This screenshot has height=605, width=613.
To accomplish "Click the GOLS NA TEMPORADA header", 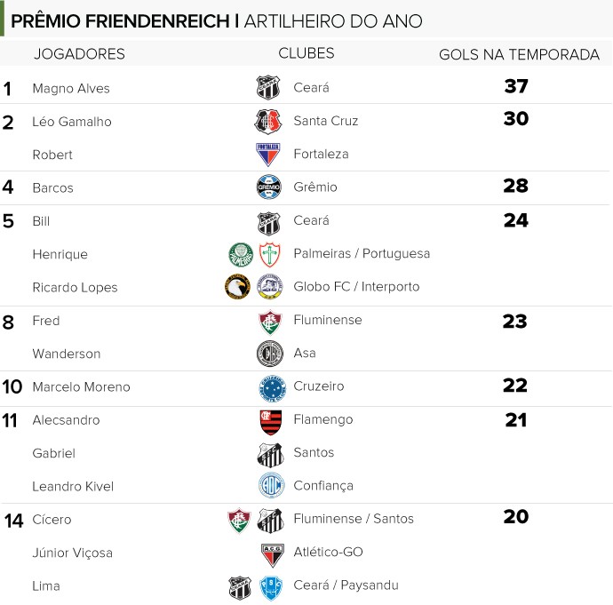I will [x=519, y=55].
